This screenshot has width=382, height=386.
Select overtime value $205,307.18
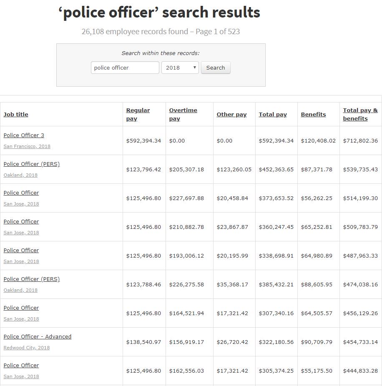[x=186, y=169]
